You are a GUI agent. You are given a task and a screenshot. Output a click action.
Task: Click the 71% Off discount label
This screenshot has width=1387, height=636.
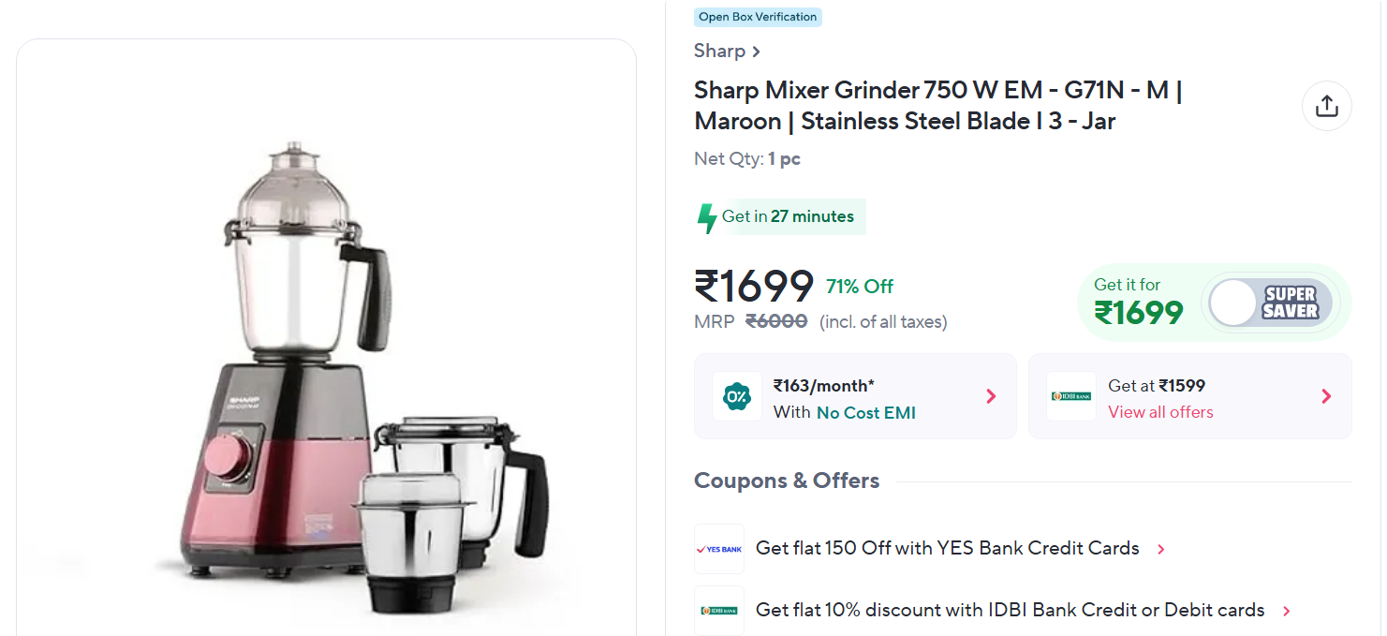pyautogui.click(x=860, y=287)
